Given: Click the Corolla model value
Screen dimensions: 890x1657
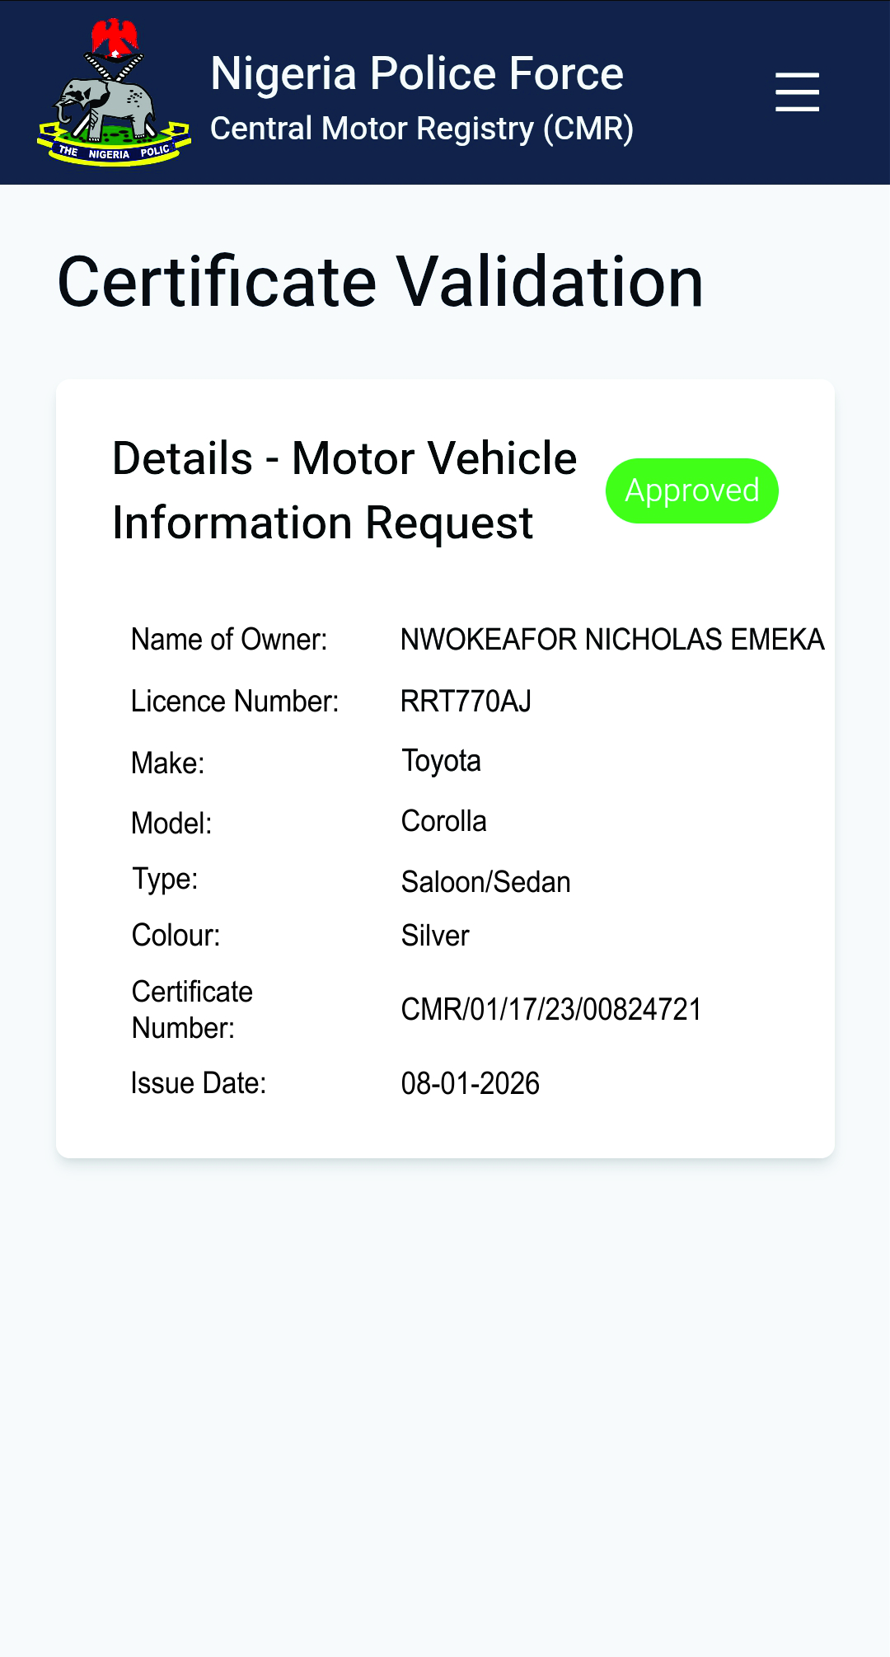Looking at the screenshot, I should coord(443,821).
